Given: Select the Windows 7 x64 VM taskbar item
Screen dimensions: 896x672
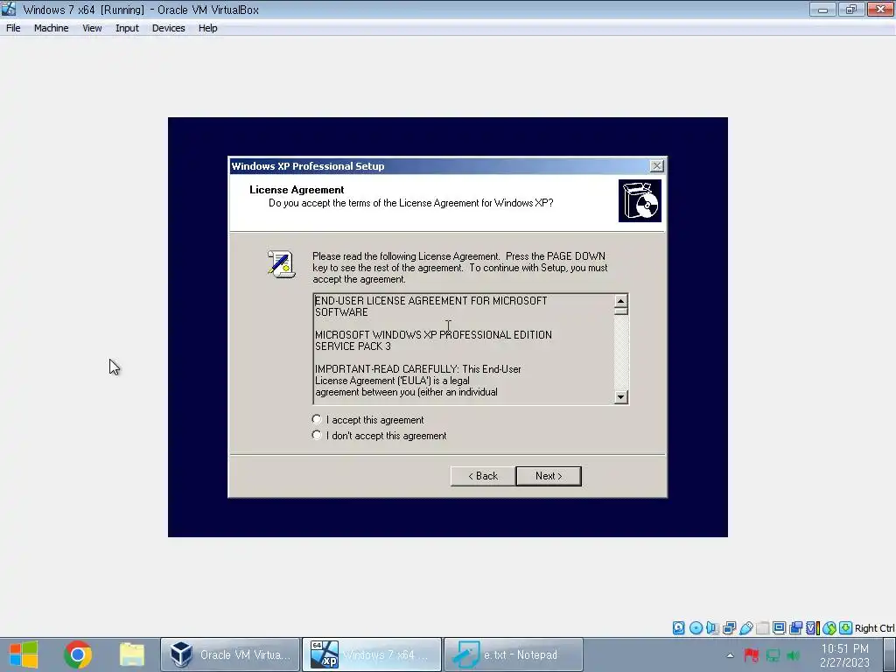Looking at the screenshot, I should coord(371,654).
